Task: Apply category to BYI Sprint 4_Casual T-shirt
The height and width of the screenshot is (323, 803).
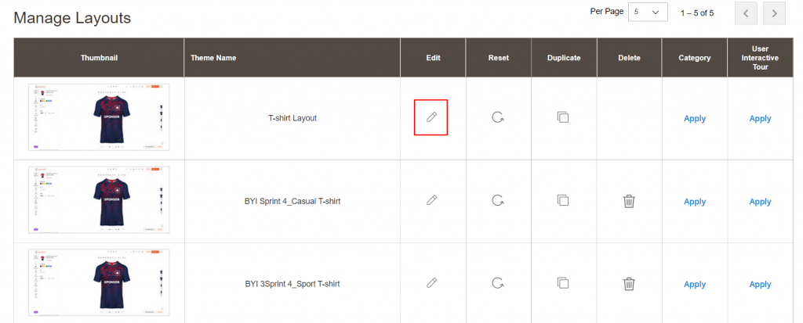Action: click(x=695, y=202)
